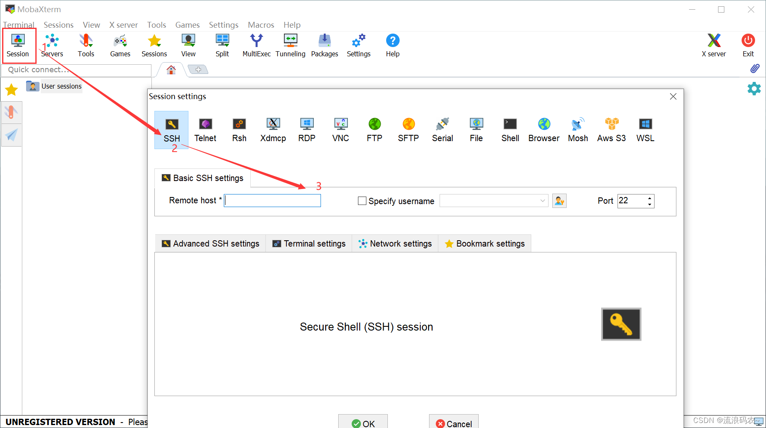Switch to Basic SSH settings tab
Viewport: 766px width, 428px height.
(x=202, y=178)
